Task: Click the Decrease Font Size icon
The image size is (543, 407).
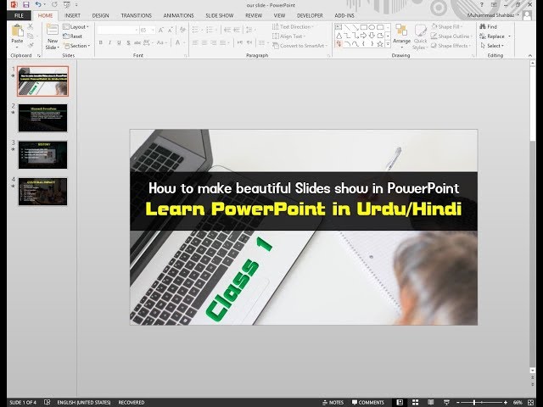Action: pos(170,31)
